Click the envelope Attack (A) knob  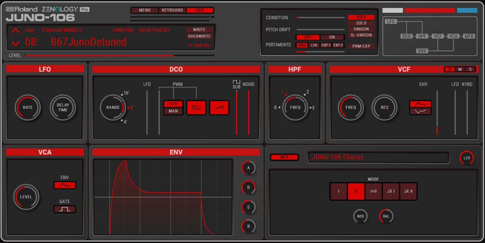point(248,168)
